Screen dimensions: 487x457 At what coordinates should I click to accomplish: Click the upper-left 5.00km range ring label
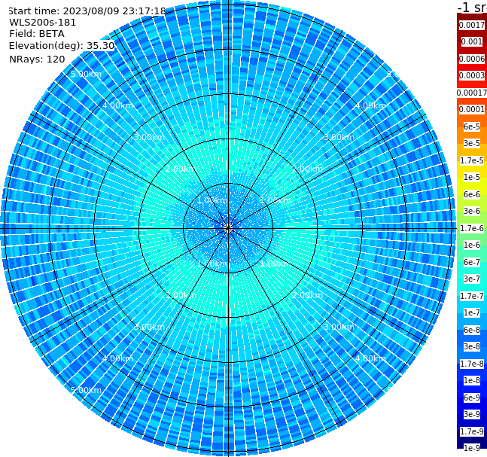[x=86, y=74]
